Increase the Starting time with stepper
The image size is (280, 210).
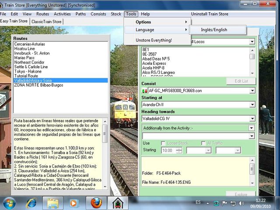179,148
